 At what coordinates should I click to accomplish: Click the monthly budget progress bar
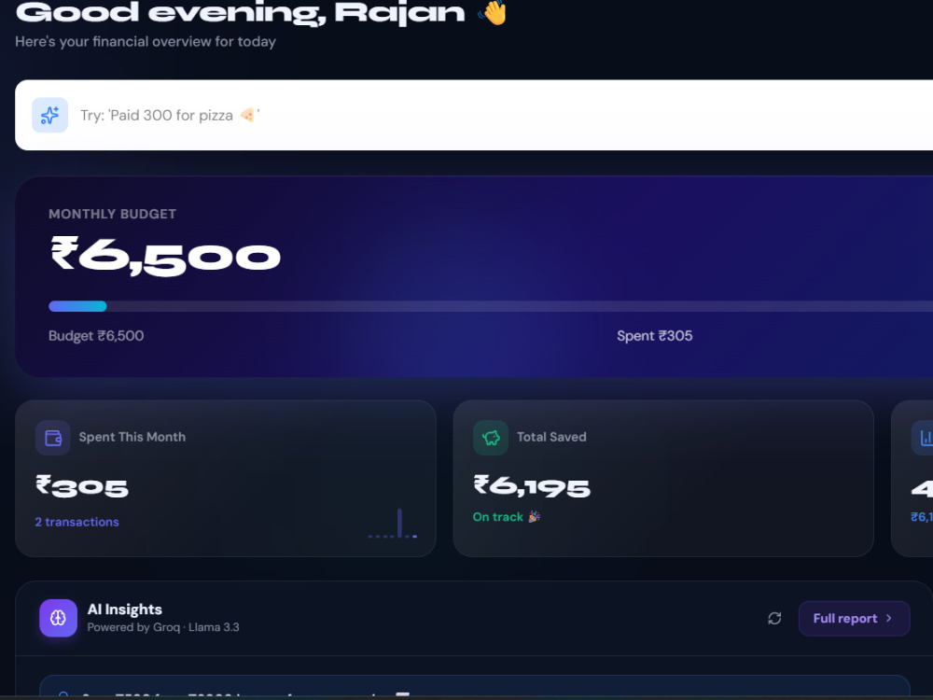491,306
